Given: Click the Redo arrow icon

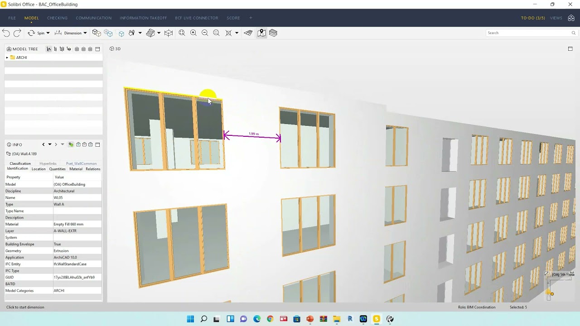Looking at the screenshot, I should [x=17, y=33].
